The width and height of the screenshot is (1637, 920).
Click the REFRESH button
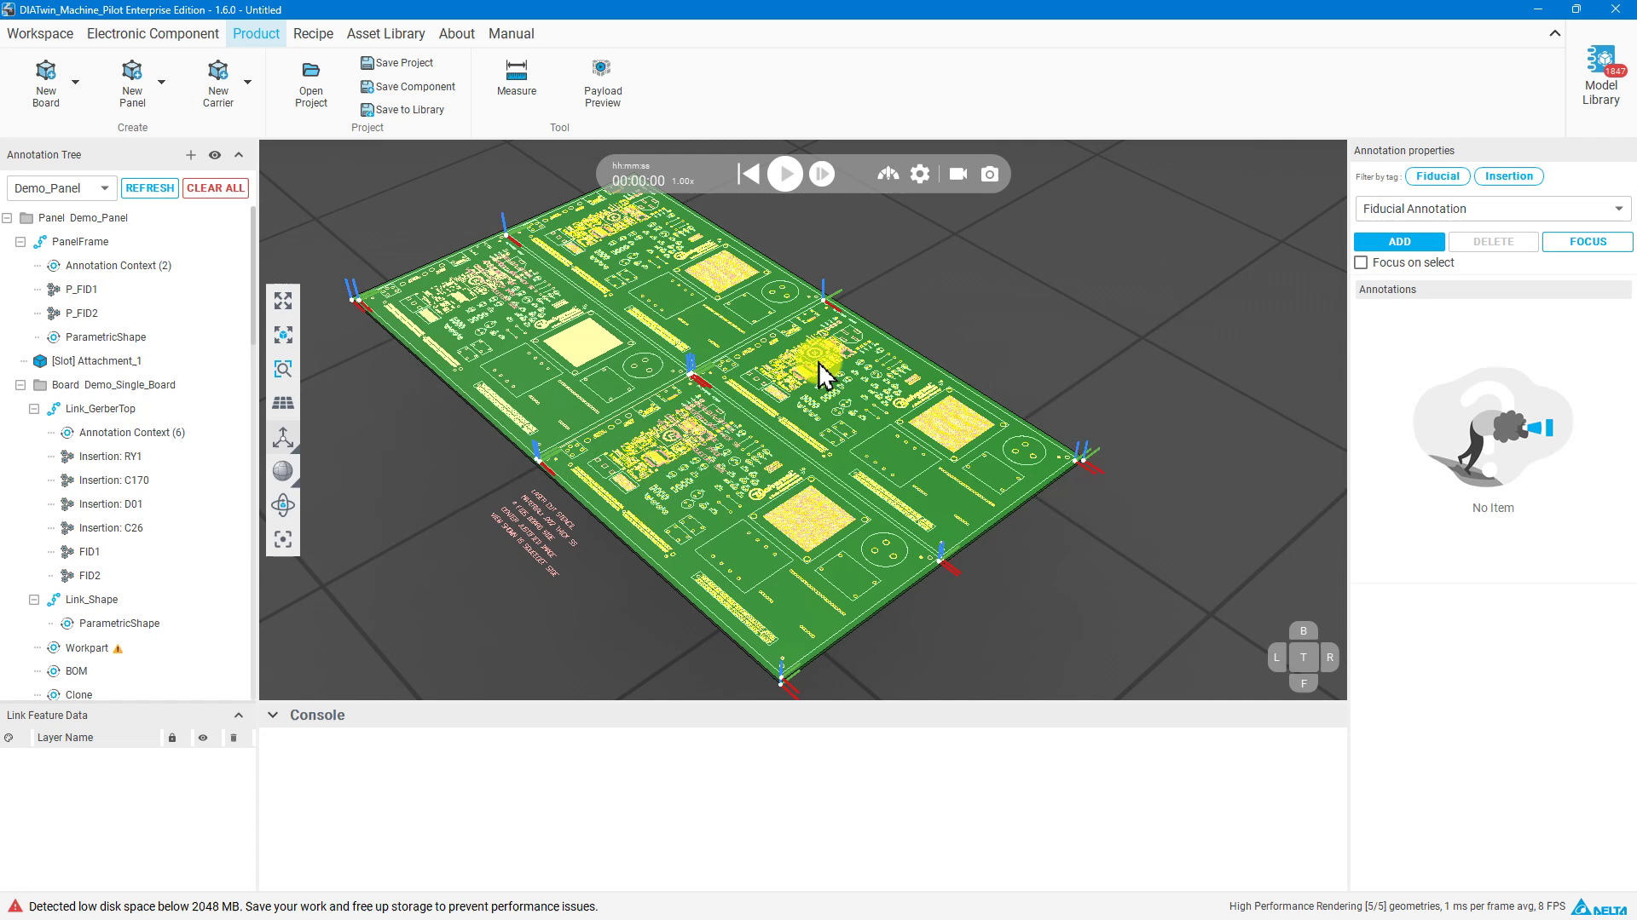pyautogui.click(x=150, y=188)
